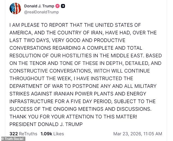
Task: Open the Donald J. Trump display name
Action: click(39, 6)
